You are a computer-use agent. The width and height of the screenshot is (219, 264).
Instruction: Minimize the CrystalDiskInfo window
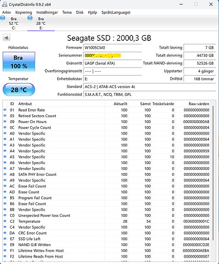click(181, 5)
